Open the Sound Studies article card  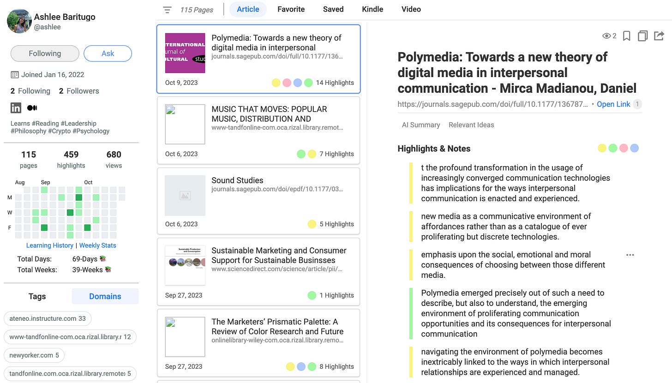[258, 201]
